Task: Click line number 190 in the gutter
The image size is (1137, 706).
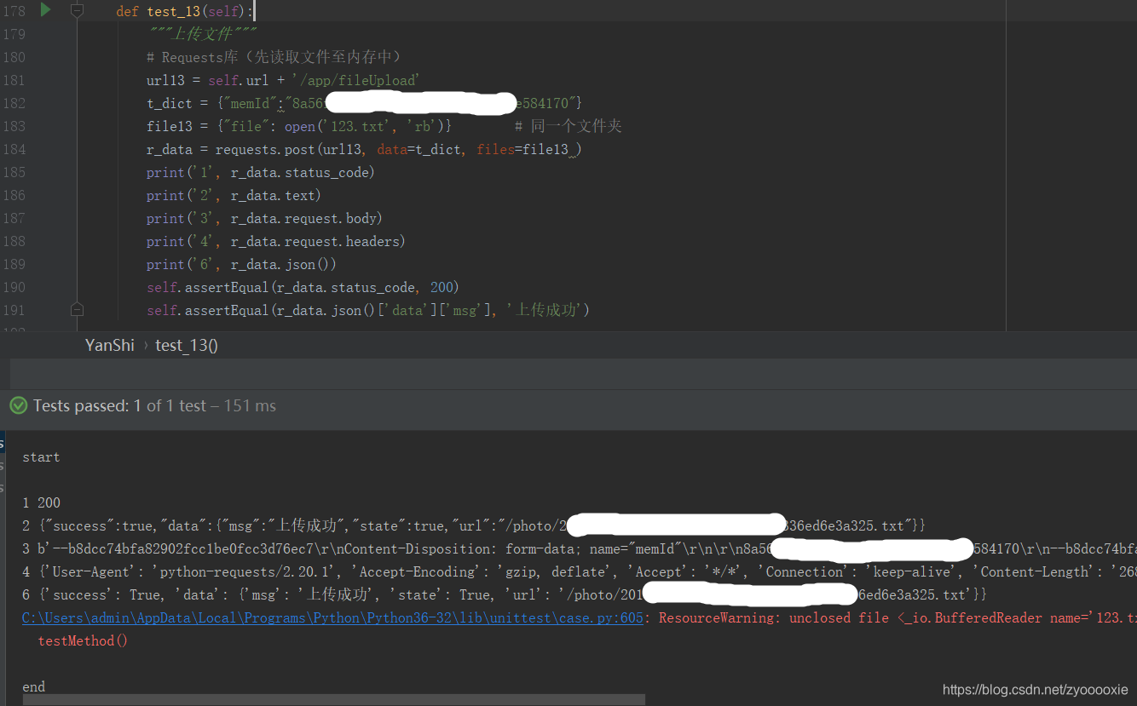Action: [x=14, y=287]
